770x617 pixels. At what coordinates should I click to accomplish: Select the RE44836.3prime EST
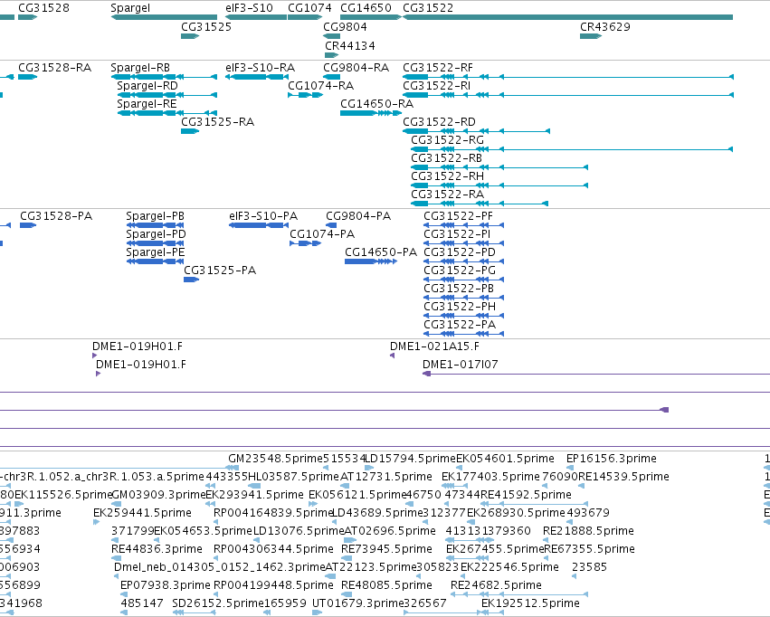pos(117,558)
